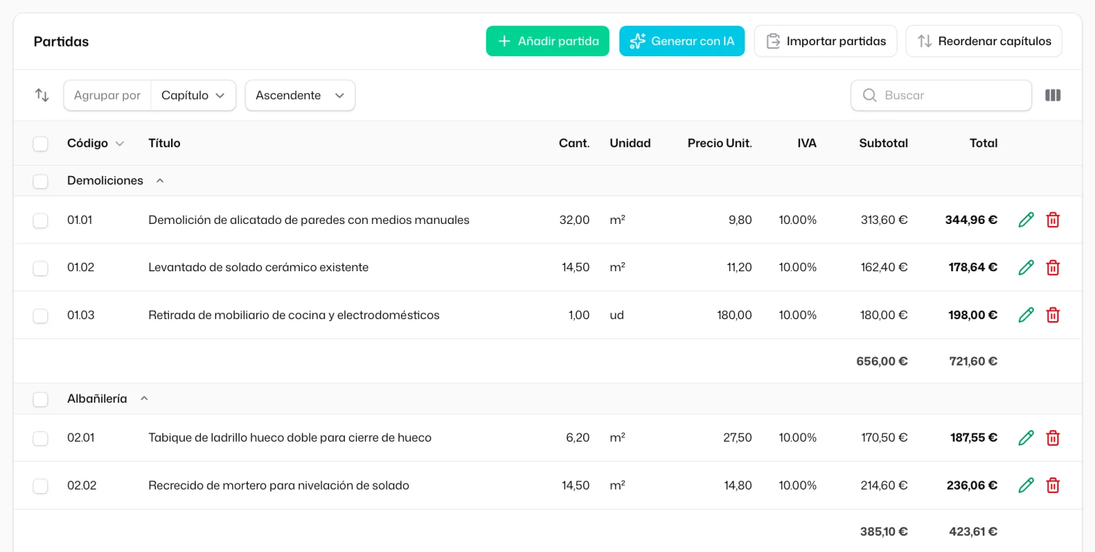Click the 423,61 € Albañilería total
This screenshot has height=552, width=1095.
coord(973,531)
